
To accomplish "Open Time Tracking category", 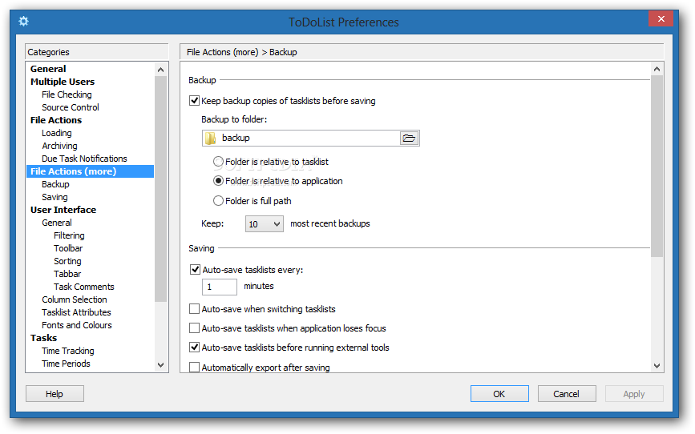I will pos(68,351).
